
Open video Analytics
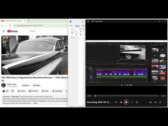[26, 85]
